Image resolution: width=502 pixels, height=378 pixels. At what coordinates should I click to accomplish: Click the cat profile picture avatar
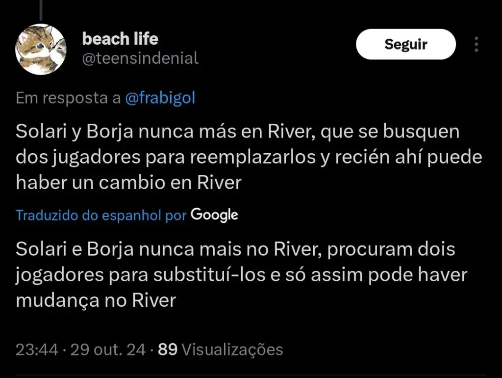pos(41,49)
